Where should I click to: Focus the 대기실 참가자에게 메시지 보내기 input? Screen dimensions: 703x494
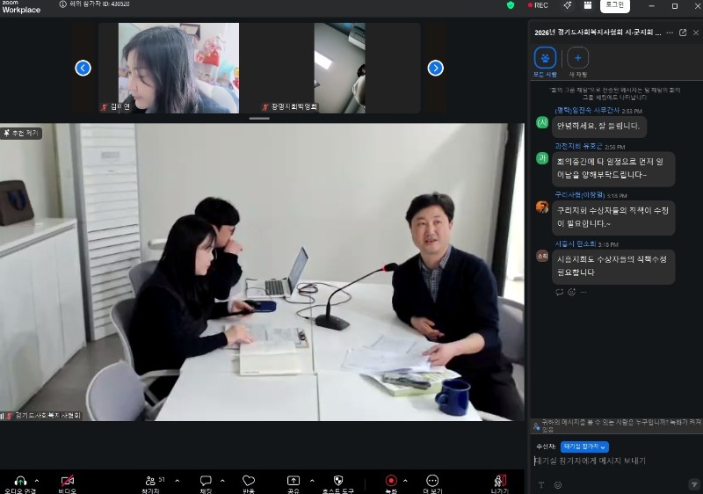[x=616, y=461]
